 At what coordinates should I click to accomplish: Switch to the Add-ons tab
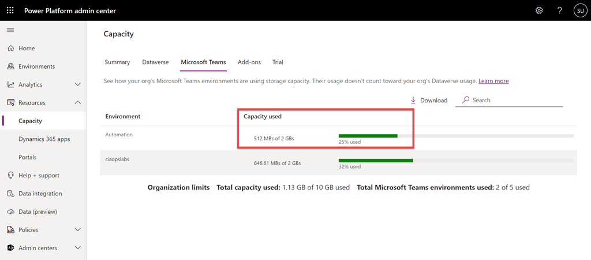249,62
